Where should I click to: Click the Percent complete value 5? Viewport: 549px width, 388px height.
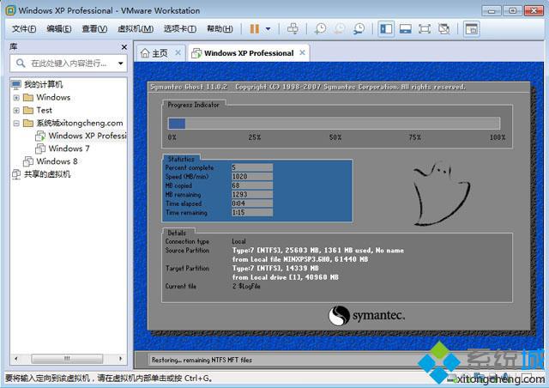coord(252,167)
